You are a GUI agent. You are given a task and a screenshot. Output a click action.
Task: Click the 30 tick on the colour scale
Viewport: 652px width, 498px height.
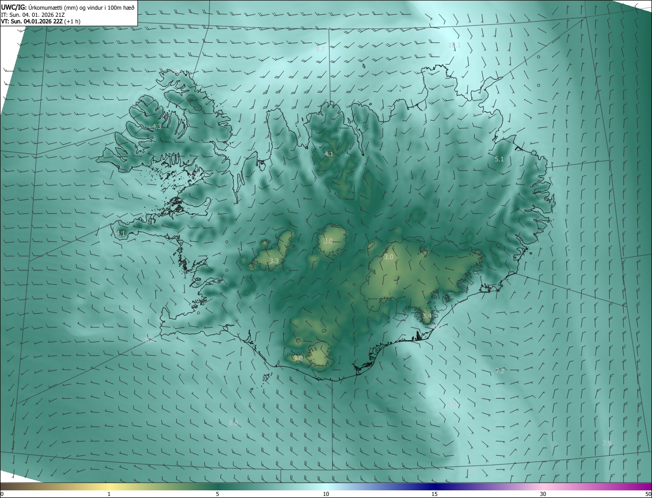(x=543, y=494)
